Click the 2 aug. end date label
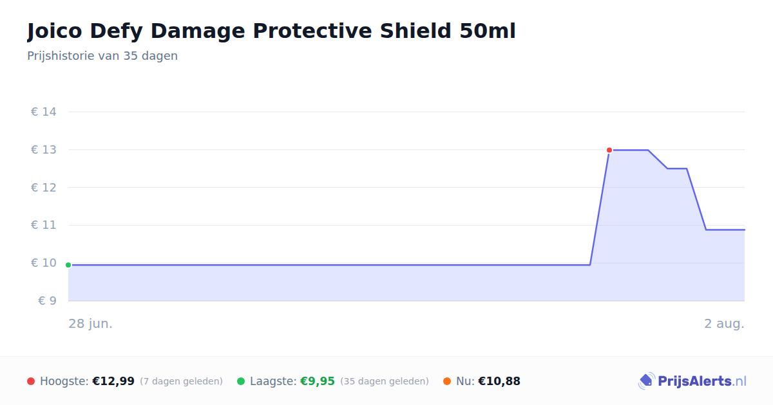The width and height of the screenshot is (773, 405). coord(724,323)
